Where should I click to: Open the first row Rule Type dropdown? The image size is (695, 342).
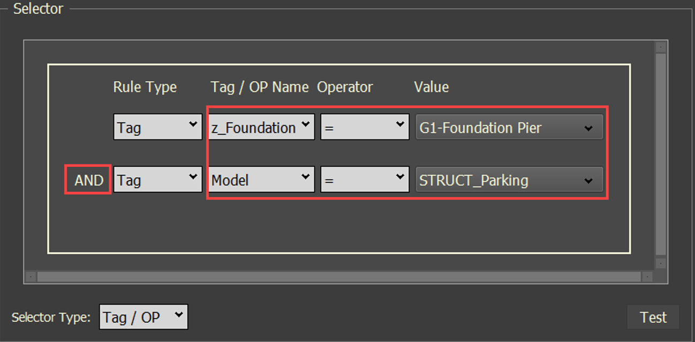tap(157, 128)
